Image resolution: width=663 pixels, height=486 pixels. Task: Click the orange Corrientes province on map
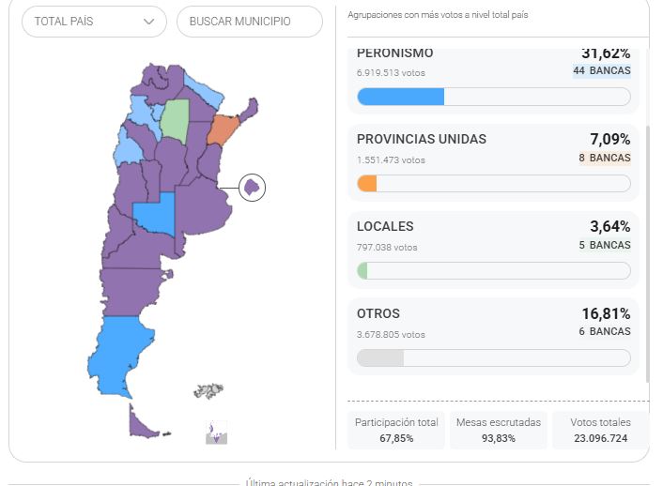[x=222, y=129]
